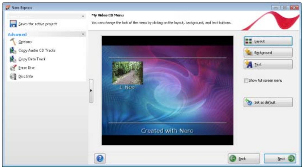The image size is (303, 167).
Task: Collapse the top sidebar section arrow
Action: click(x=83, y=16)
